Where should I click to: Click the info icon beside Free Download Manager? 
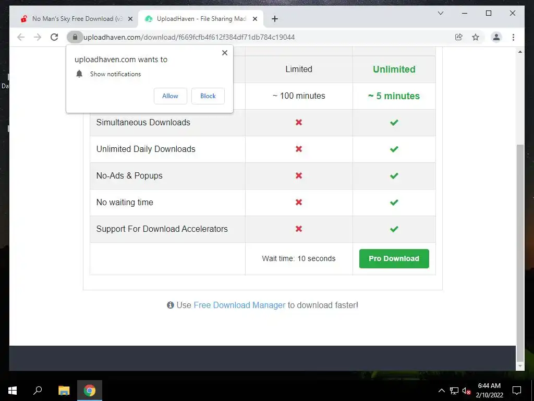(171, 305)
